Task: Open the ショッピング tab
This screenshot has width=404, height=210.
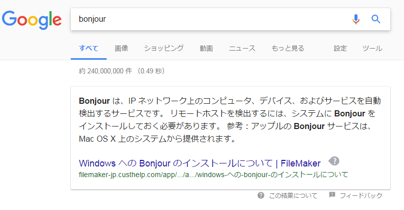Action: point(164,48)
